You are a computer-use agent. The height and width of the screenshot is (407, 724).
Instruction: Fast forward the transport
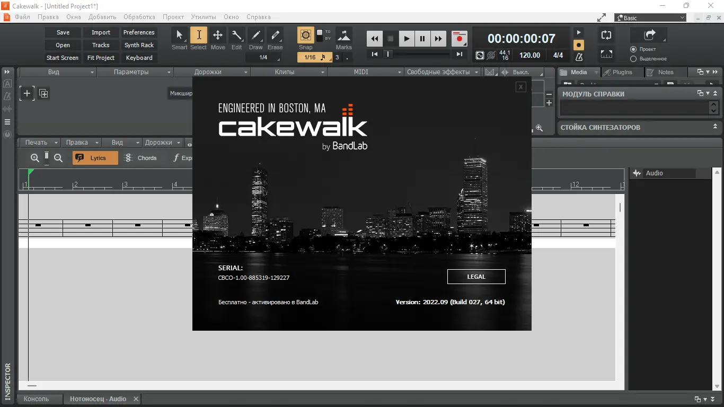pyautogui.click(x=438, y=39)
